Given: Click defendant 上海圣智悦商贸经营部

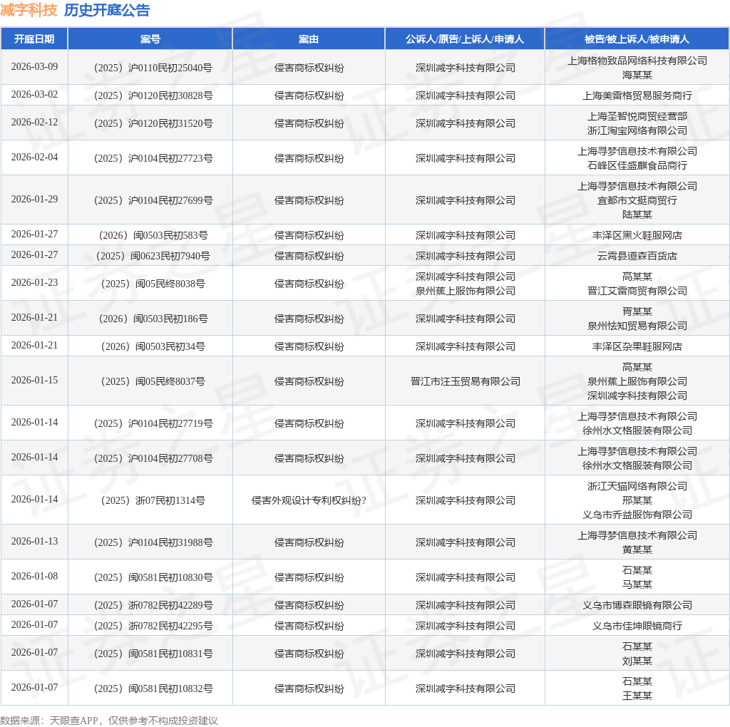Looking at the screenshot, I should coord(637,116).
